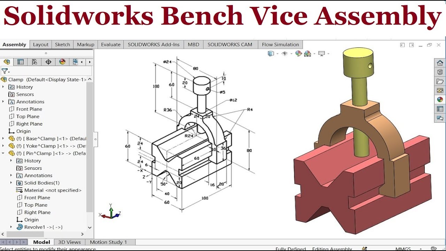Switch to the Evaluate ribbon tab
This screenshot has height=251, width=446.
(x=111, y=45)
